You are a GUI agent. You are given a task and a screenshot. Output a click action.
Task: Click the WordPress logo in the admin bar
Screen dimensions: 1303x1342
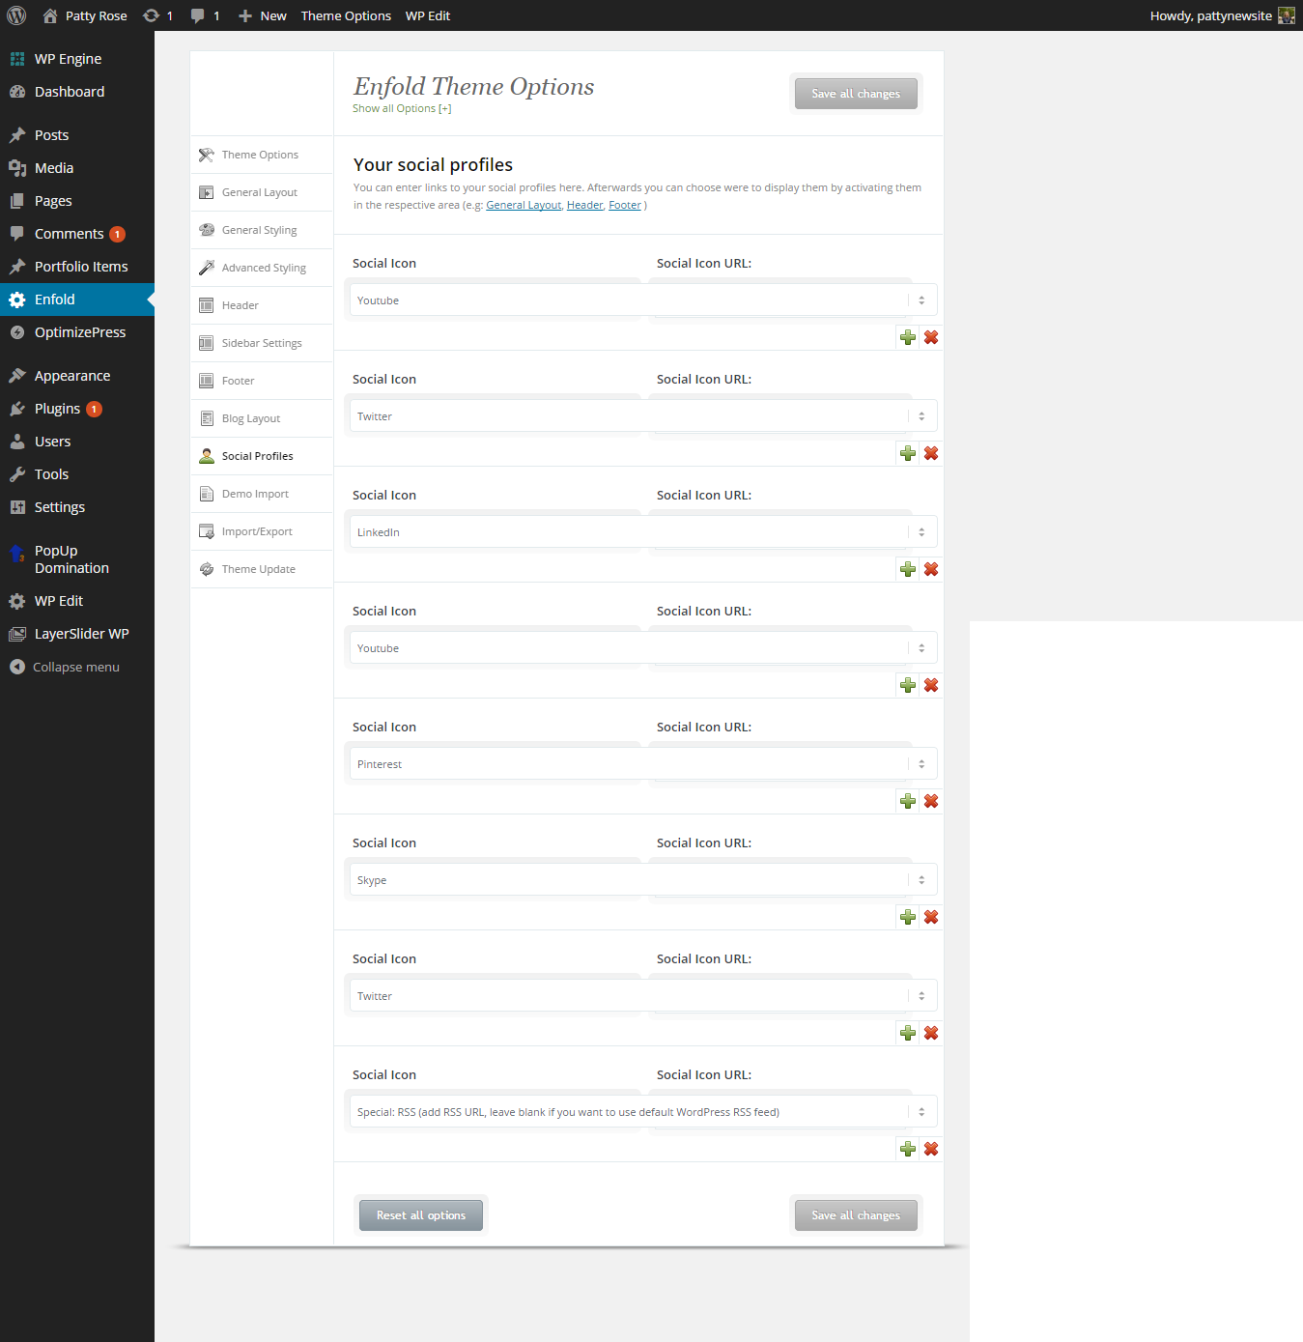tap(16, 15)
